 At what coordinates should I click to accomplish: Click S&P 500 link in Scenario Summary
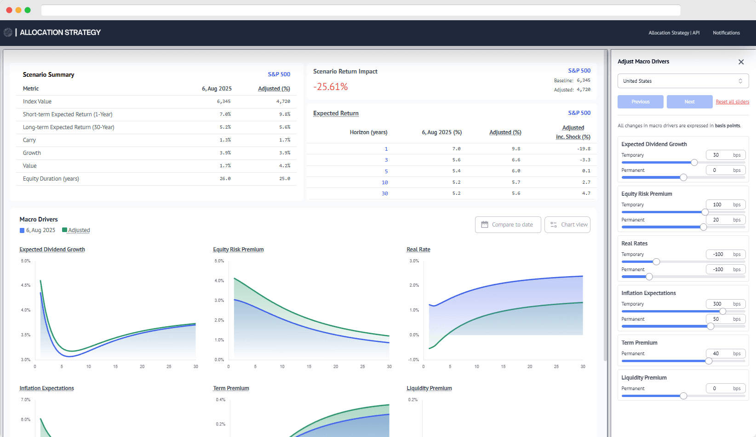279,74
